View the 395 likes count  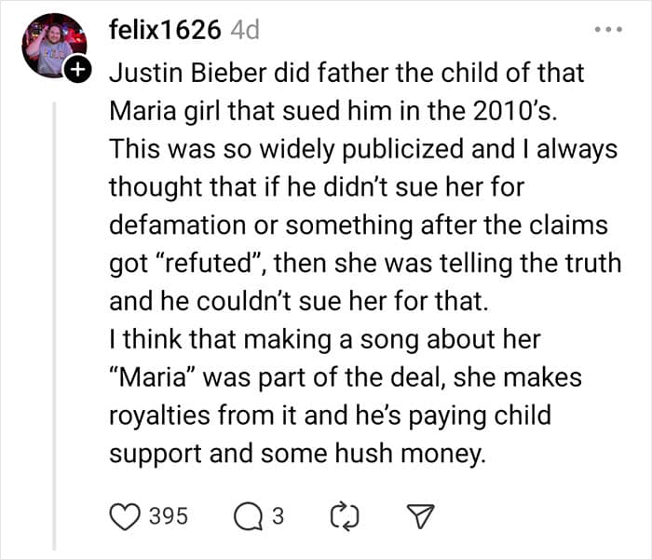coord(170,515)
